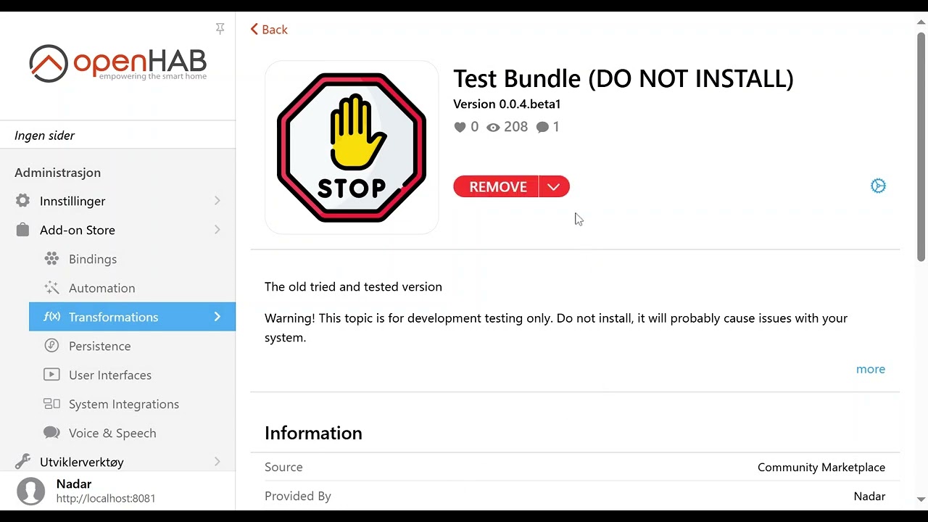Image resolution: width=928 pixels, height=522 pixels.
Task: Select the Transformations menu item
Action: (132, 317)
